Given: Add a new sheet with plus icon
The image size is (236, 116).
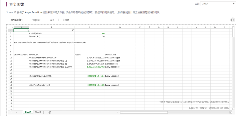Looking at the screenshot, I should 50,112.
